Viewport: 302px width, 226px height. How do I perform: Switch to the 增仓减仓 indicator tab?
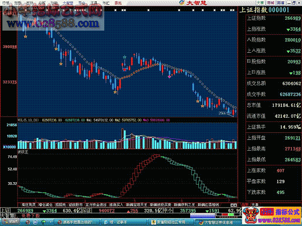tap(47, 205)
